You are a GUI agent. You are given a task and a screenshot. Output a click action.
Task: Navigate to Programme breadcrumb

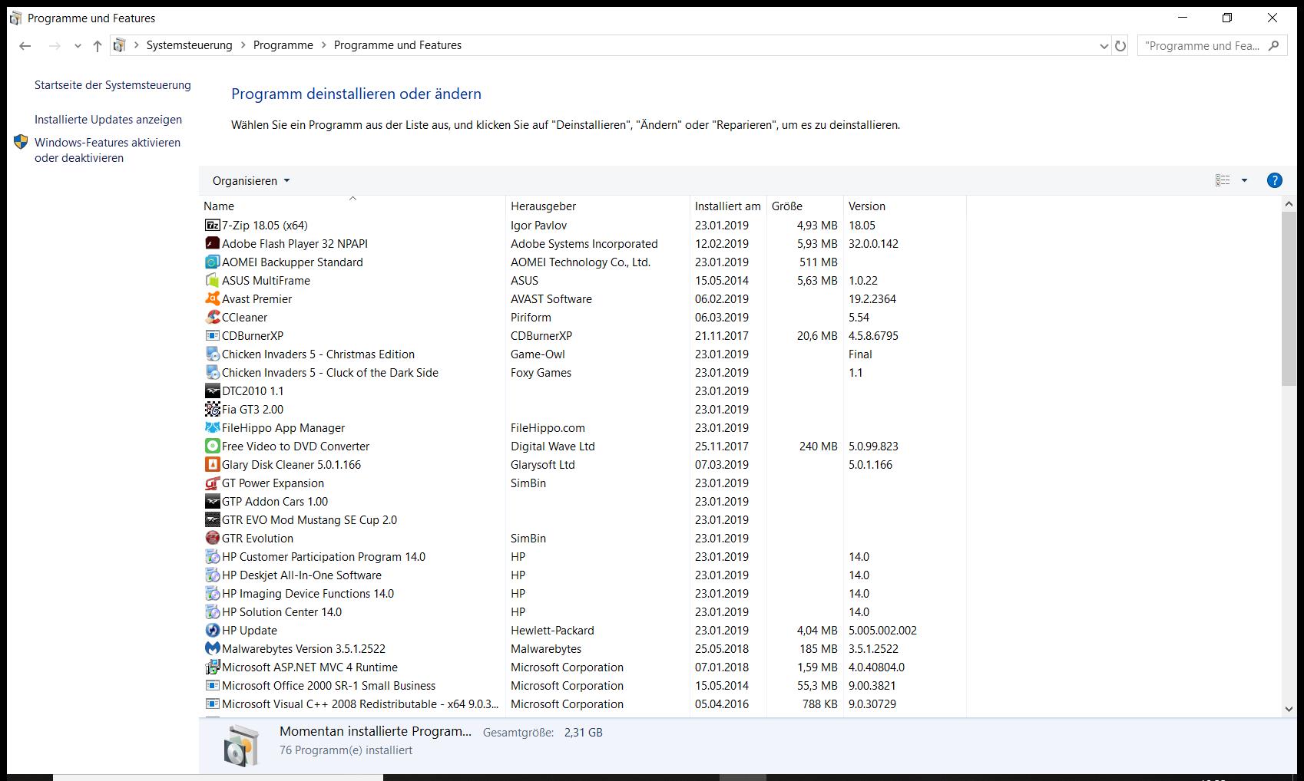point(283,45)
